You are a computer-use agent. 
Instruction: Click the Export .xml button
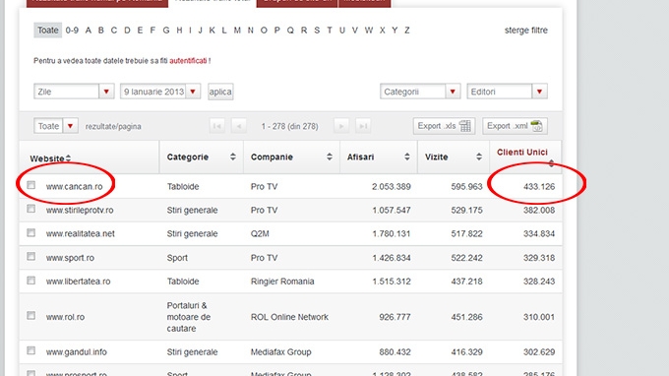coord(515,126)
